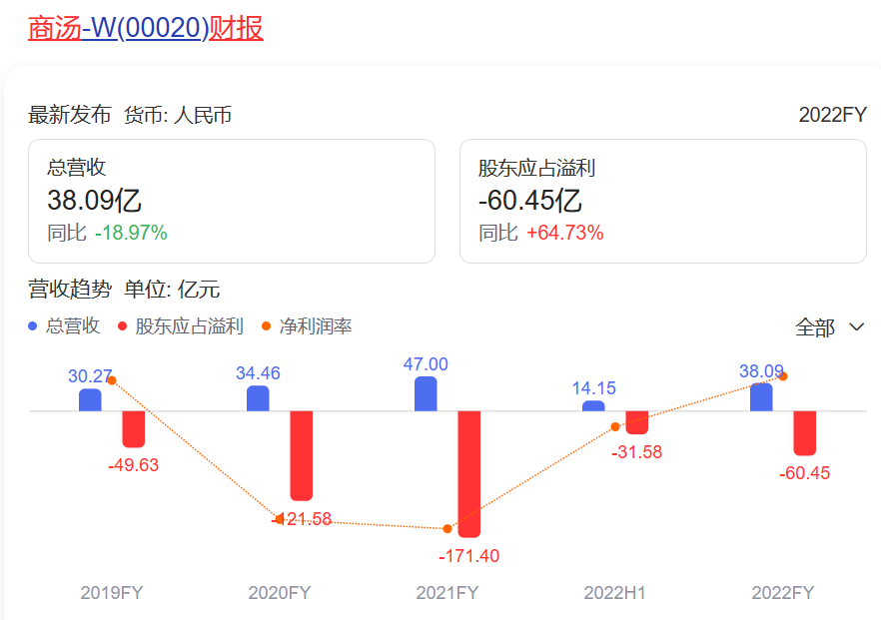
Task: Click the -18.97% year-over-year value
Action: coord(131,233)
